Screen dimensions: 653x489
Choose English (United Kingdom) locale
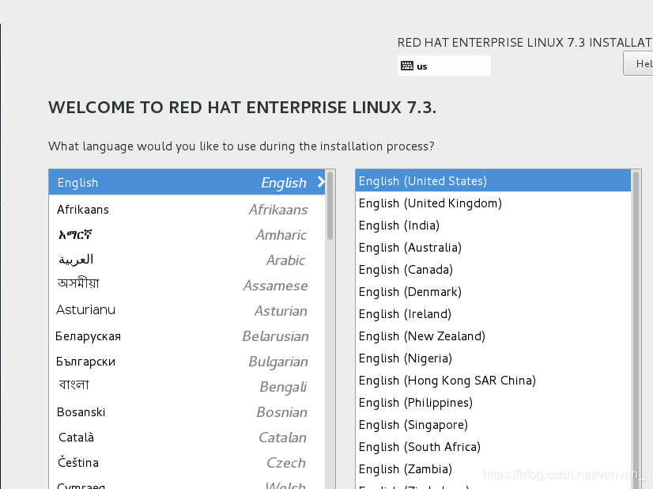[x=493, y=203]
